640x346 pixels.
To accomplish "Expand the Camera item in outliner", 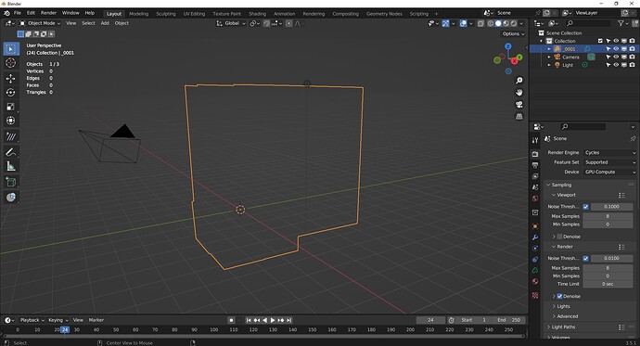I will [549, 58].
